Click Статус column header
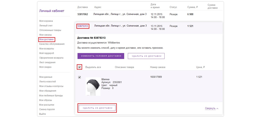Image resolution: width=253 pixels, height=117 pixels. coord(173,7)
